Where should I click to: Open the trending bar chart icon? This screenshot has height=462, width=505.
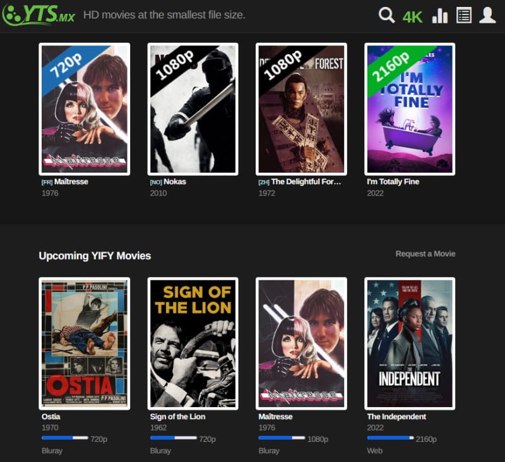[x=439, y=15]
